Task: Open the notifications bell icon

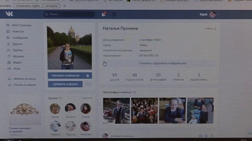Action: pos(104,14)
